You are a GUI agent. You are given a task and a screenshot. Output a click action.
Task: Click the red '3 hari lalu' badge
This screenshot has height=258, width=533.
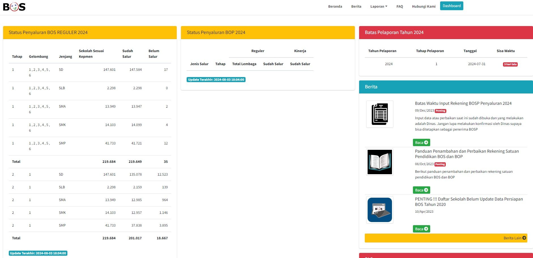(x=510, y=64)
